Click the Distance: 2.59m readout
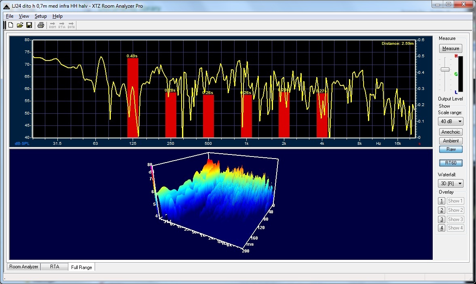 (398, 44)
